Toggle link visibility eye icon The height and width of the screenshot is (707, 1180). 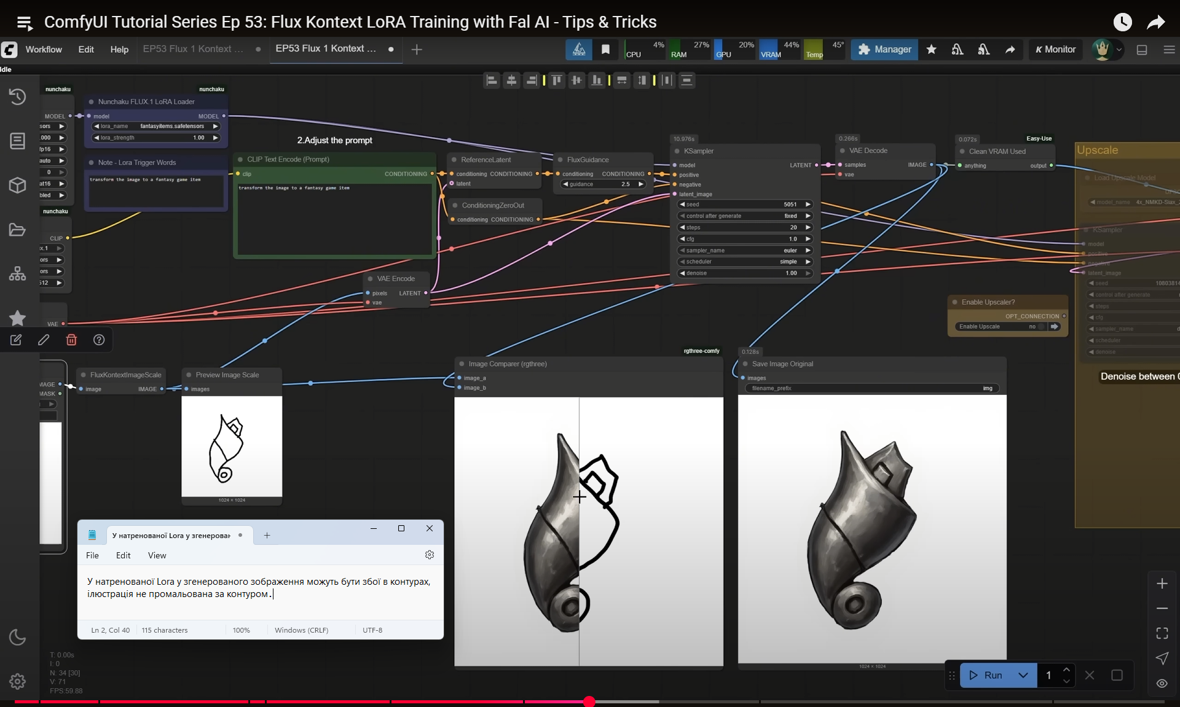1162,683
